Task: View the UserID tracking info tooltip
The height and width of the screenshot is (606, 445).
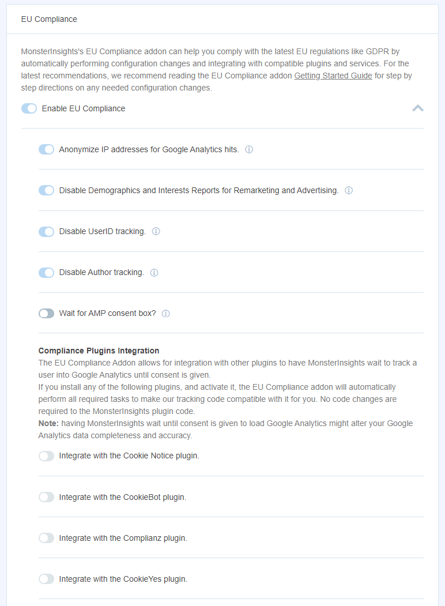Action: tap(156, 231)
